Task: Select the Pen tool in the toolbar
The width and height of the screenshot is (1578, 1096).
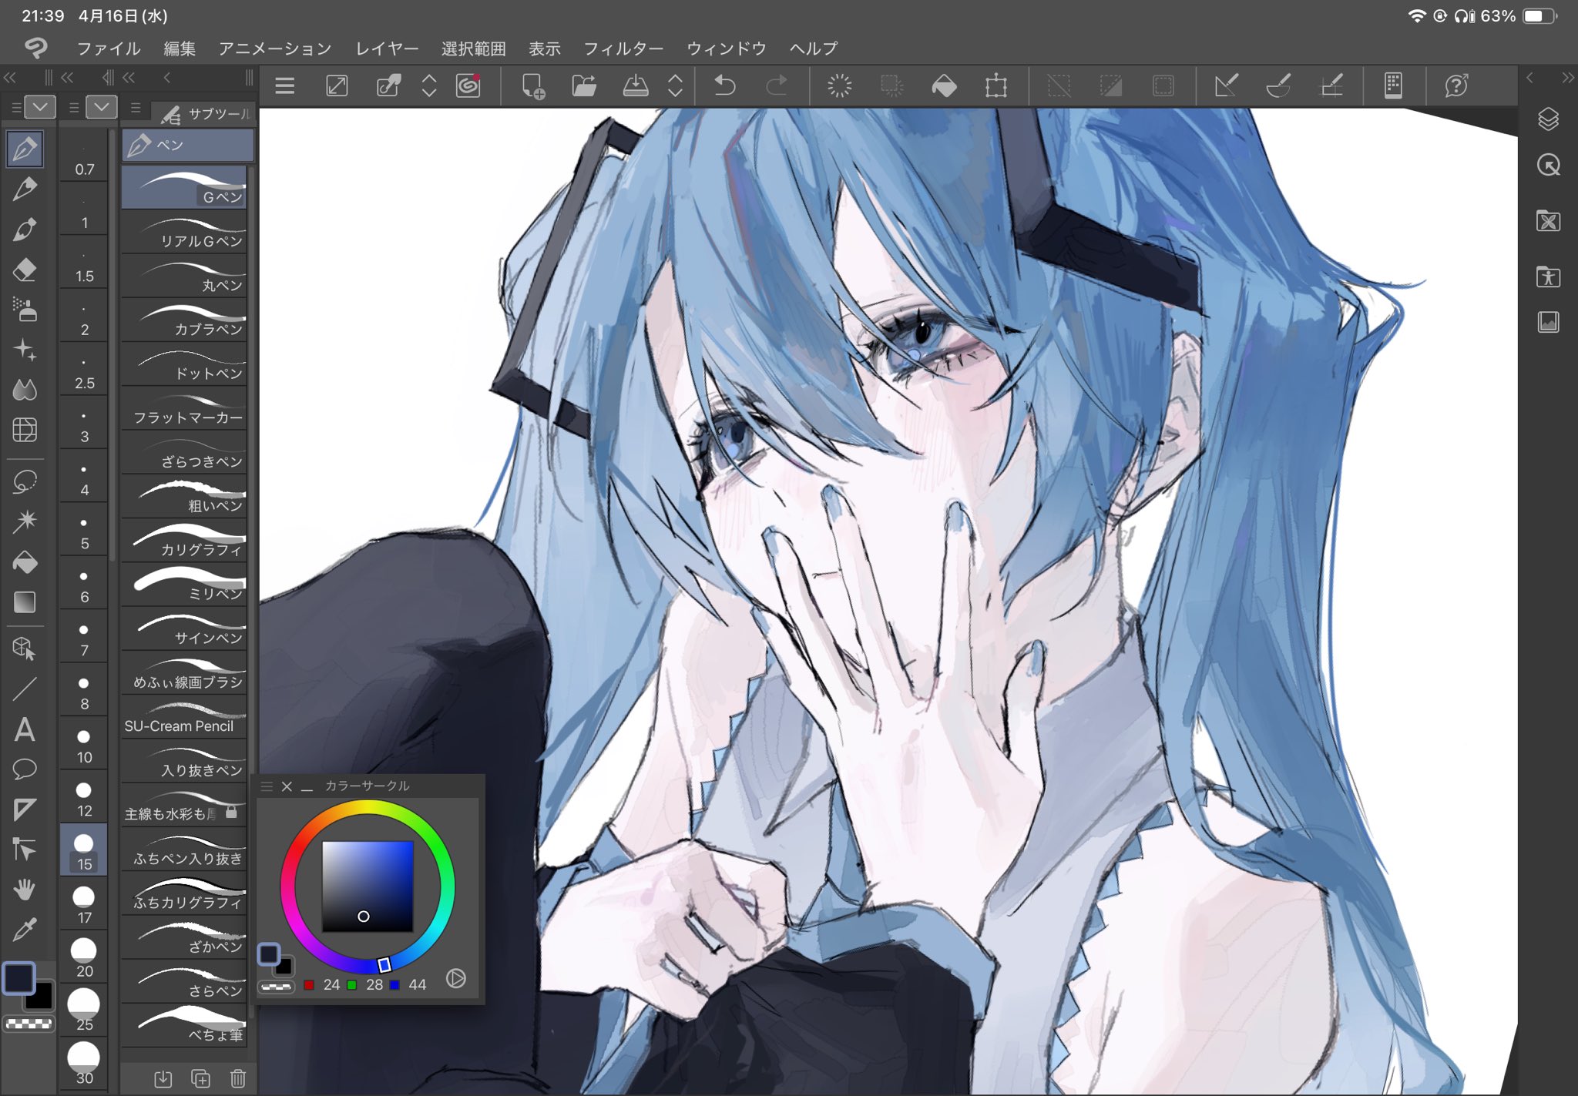Action: (25, 149)
